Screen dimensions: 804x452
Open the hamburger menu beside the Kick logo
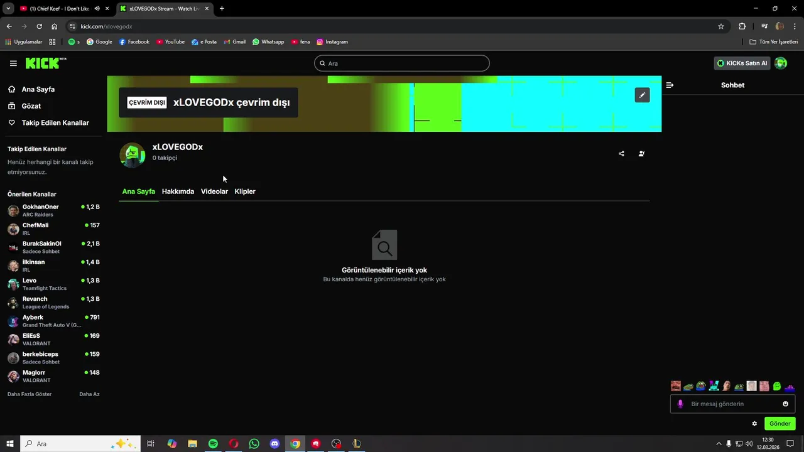click(x=13, y=63)
